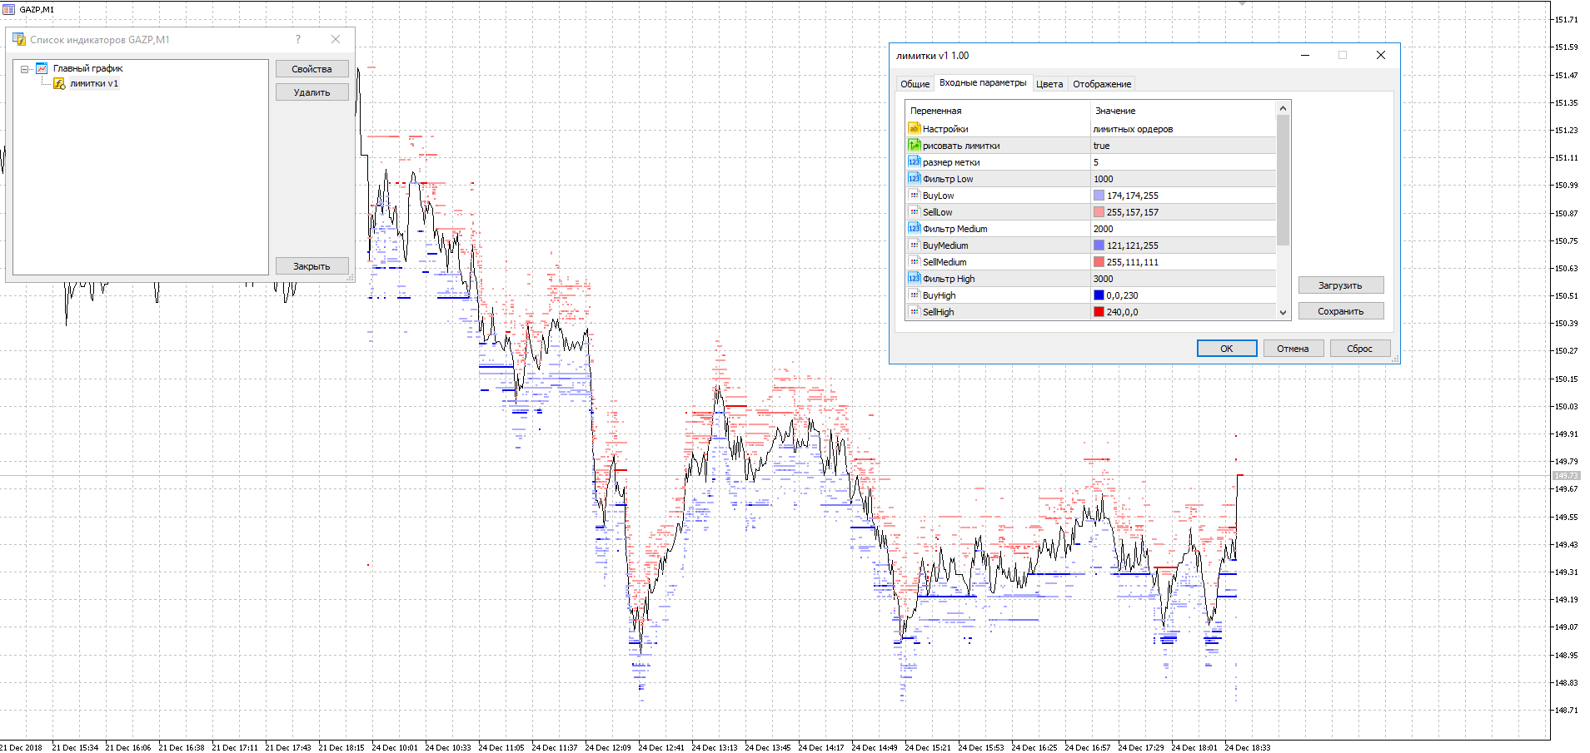Open the Свойства button in the indicator list

[x=312, y=69]
